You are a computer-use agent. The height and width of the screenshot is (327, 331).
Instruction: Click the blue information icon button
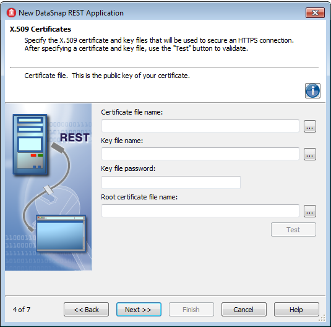[x=312, y=90]
